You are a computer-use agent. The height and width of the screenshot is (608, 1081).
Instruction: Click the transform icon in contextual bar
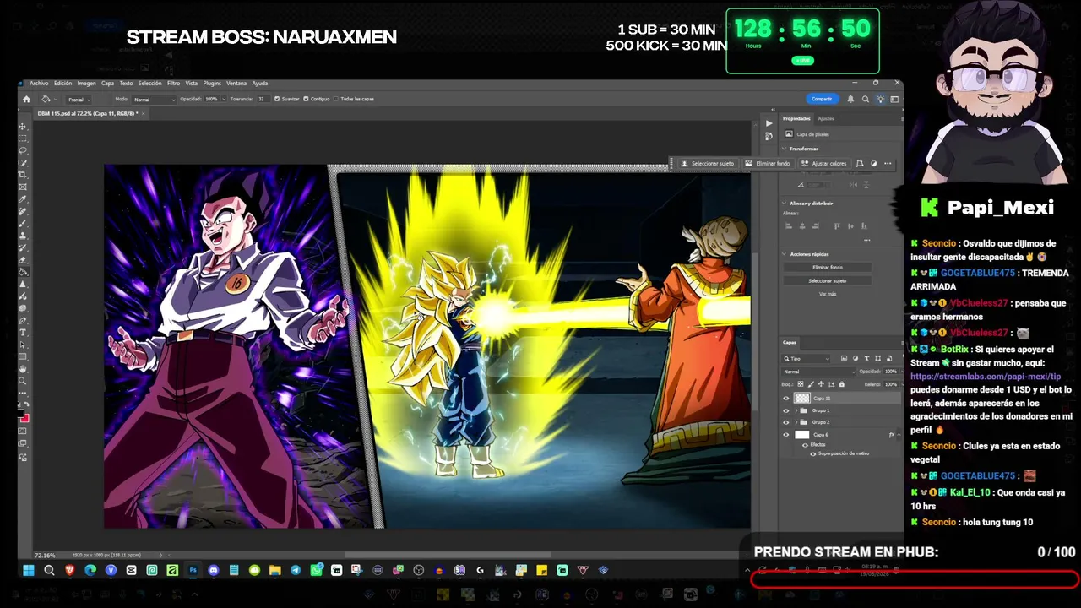coord(860,164)
